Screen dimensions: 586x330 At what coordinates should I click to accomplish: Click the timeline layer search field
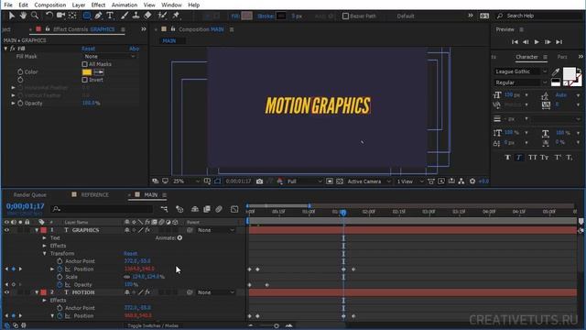coord(102,209)
